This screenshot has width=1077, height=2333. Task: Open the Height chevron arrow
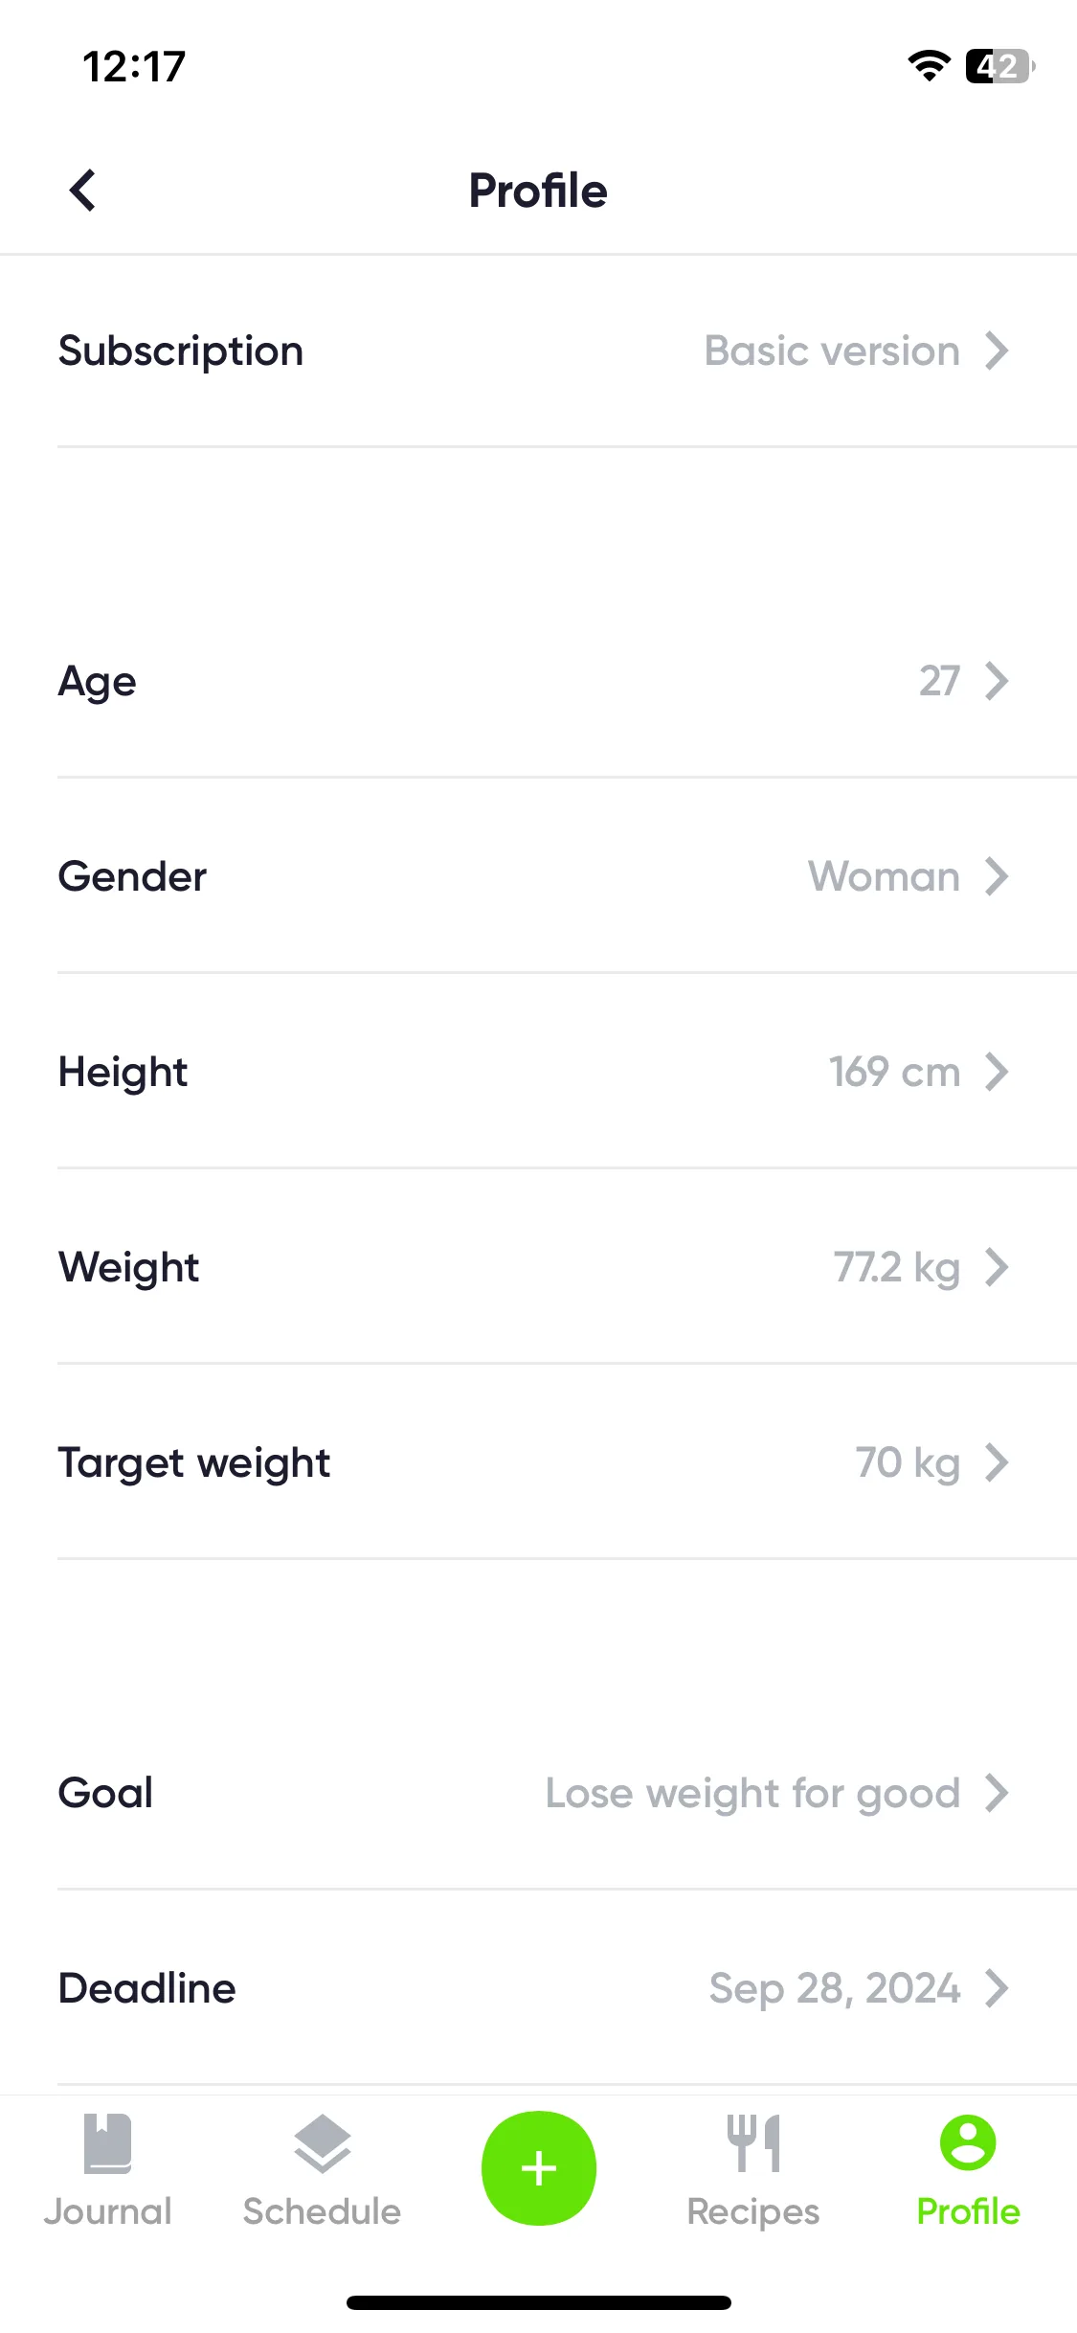click(997, 1072)
